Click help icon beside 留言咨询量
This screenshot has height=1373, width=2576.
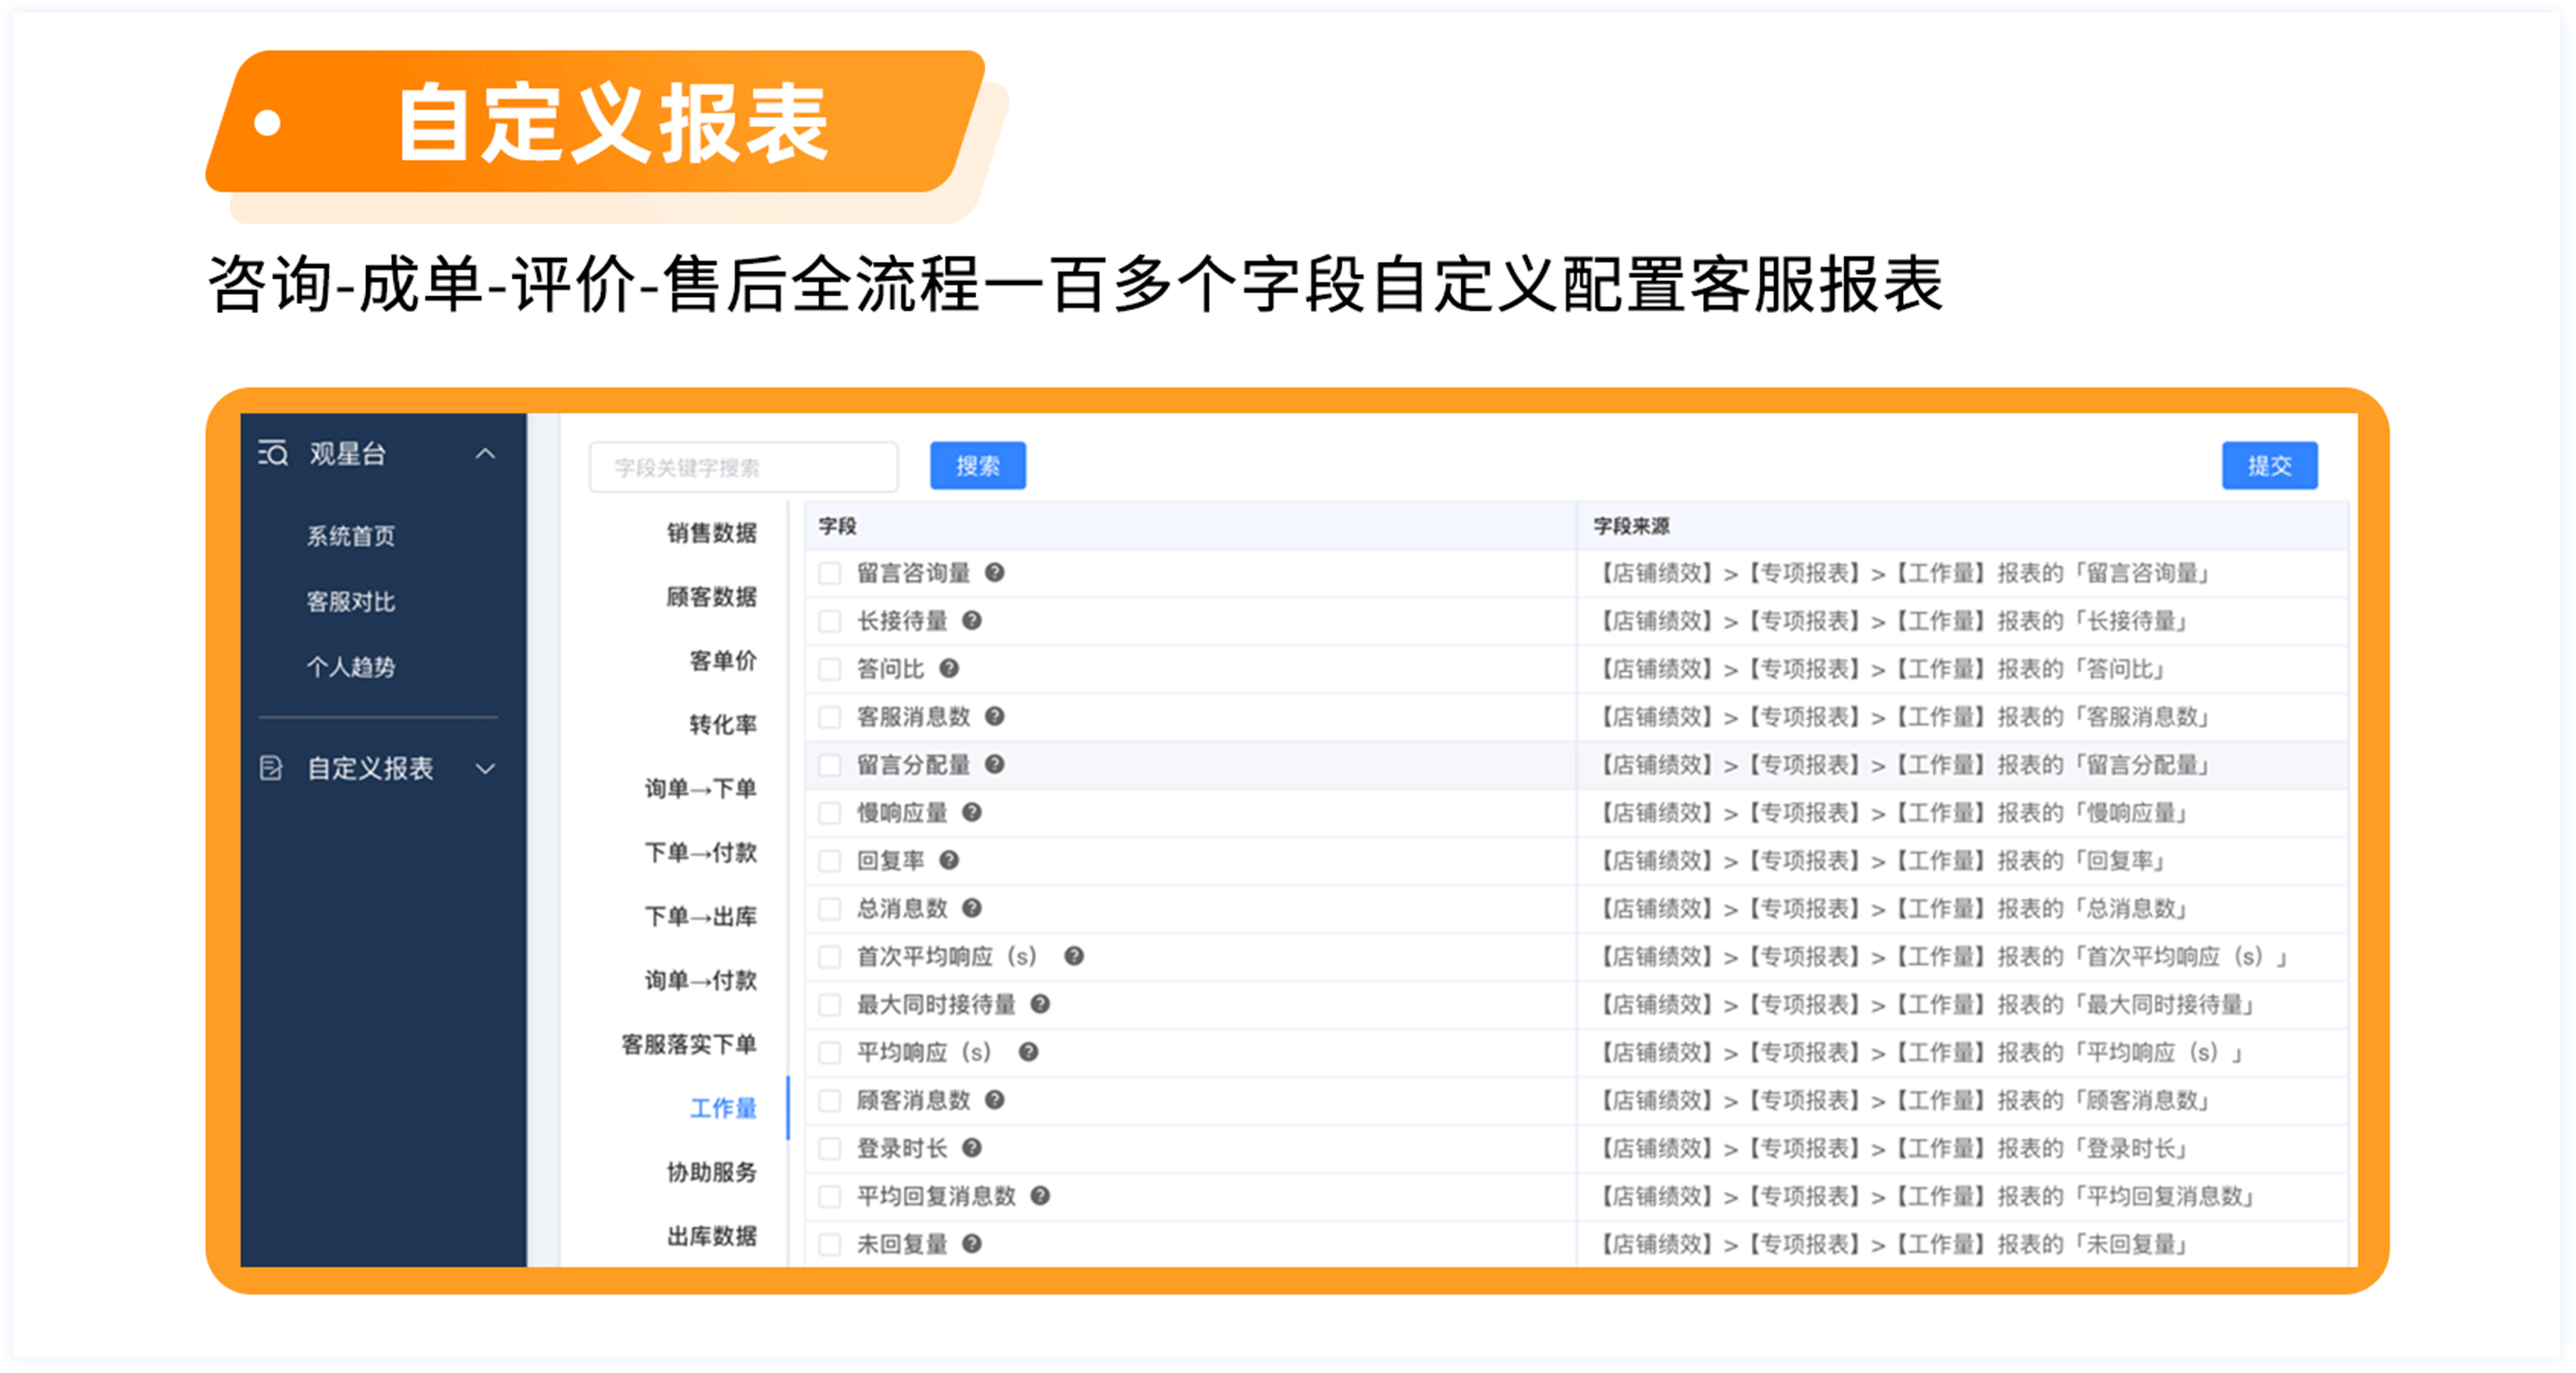(994, 573)
